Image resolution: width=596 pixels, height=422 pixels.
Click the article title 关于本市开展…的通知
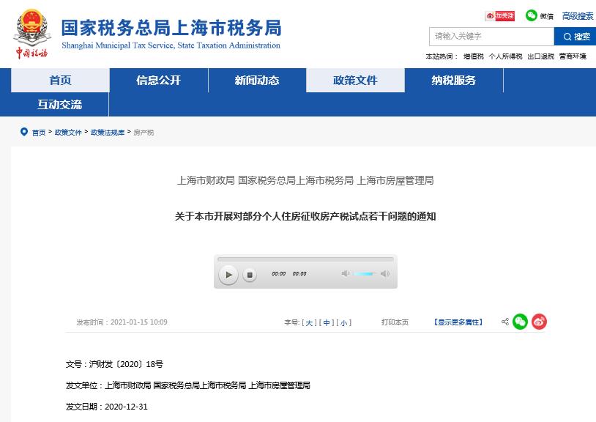[x=305, y=216]
